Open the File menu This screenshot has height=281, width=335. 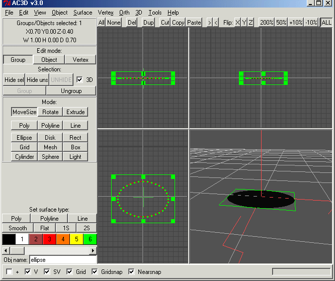click(9, 13)
